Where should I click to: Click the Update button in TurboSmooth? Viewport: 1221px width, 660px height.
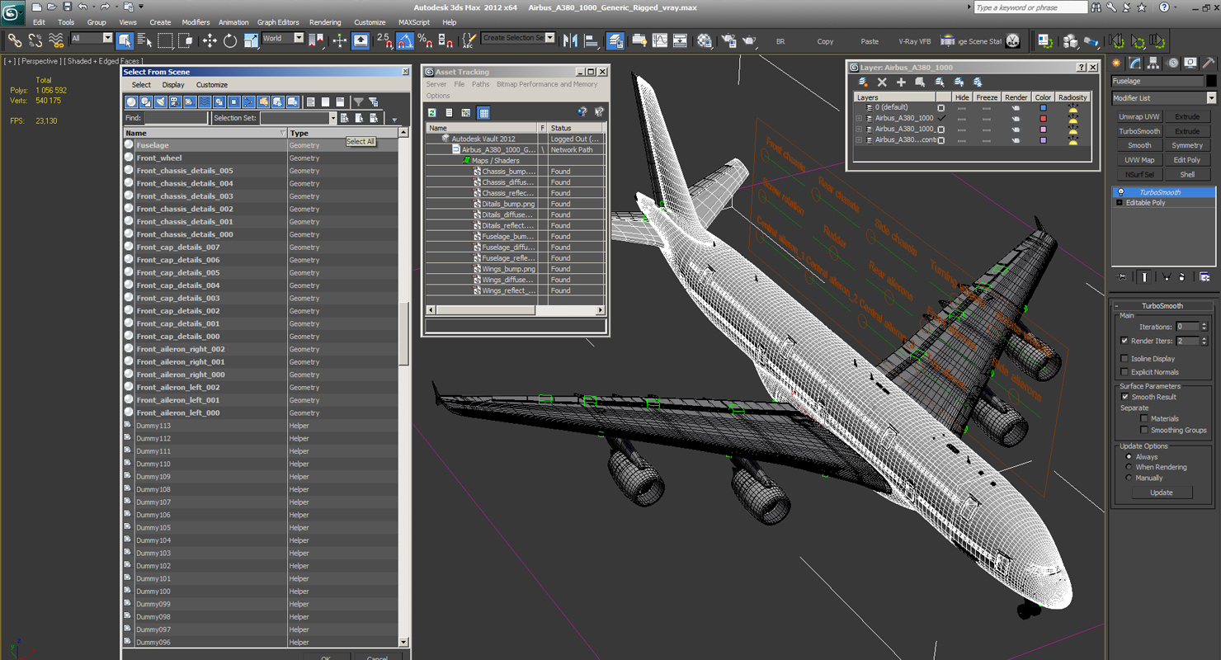point(1162,493)
